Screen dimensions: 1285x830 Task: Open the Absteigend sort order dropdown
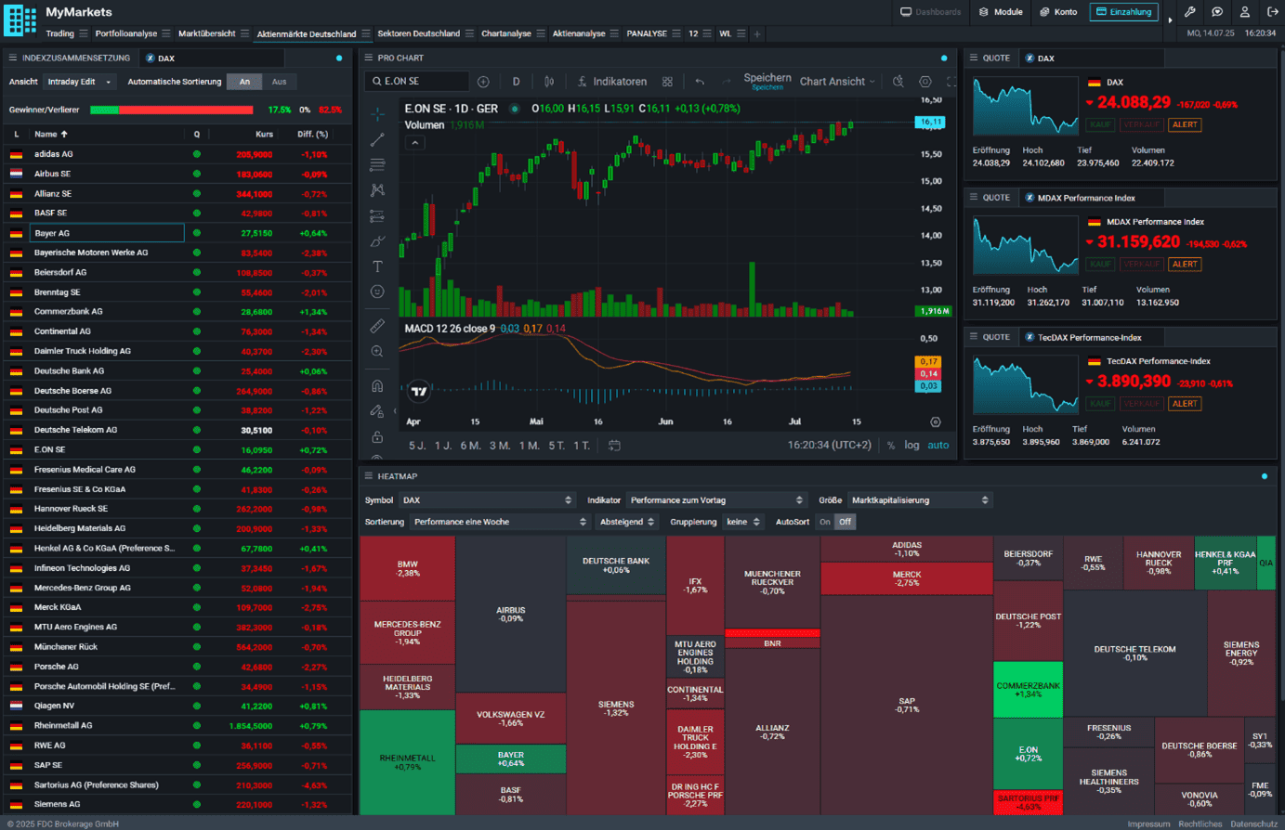627,522
